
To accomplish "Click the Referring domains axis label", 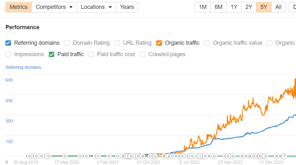I will [23, 67].
